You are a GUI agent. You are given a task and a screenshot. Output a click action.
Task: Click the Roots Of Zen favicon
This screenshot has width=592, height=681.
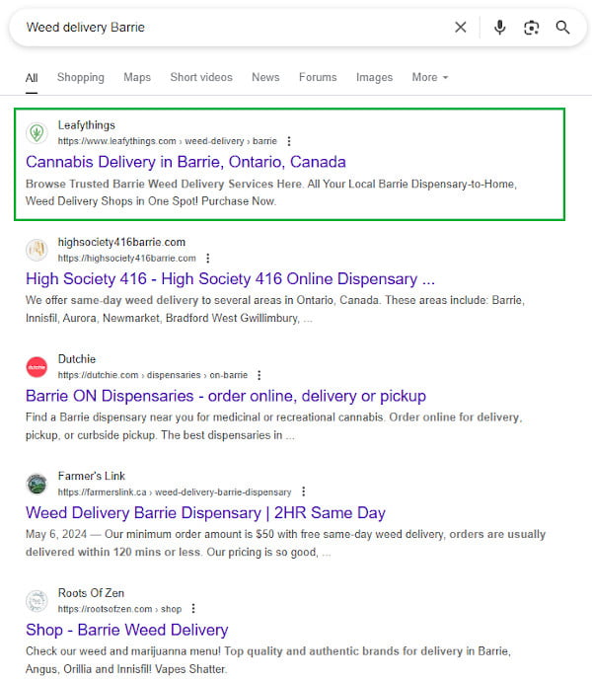point(37,601)
